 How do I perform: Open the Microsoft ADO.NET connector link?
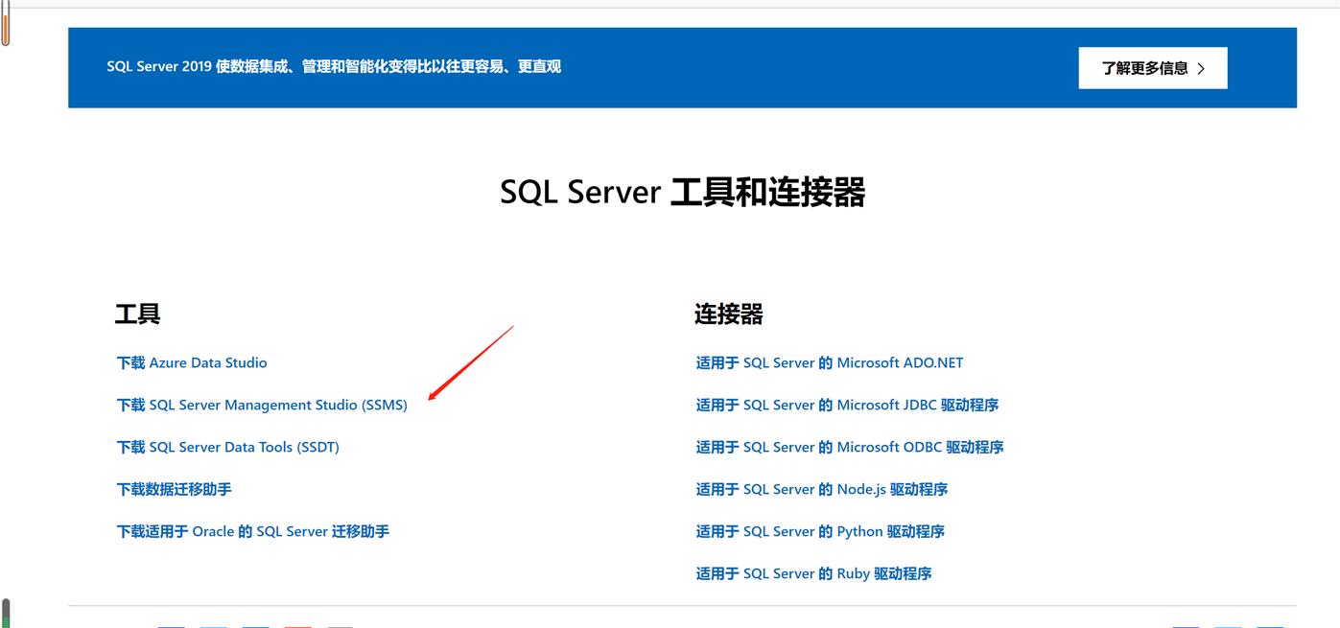tap(829, 362)
